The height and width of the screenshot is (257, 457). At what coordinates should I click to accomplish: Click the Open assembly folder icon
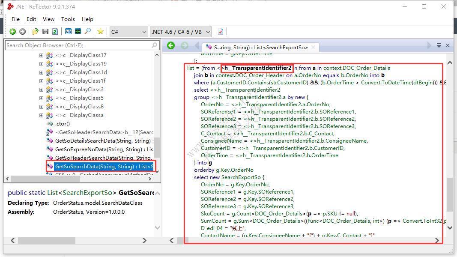tap(36, 32)
